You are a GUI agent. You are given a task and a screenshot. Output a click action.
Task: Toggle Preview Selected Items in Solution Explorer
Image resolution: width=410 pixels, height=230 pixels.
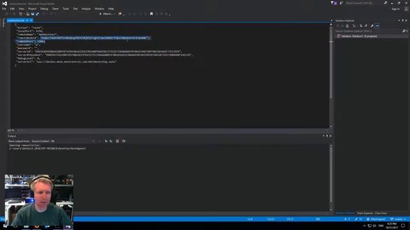(377, 26)
